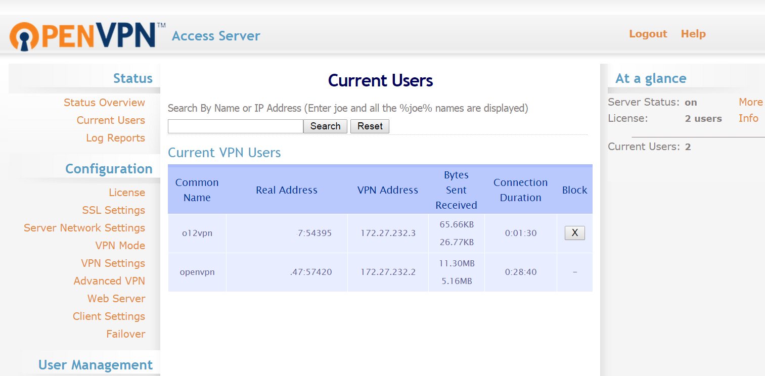This screenshot has height=376, width=765.
Task: Click the 65.66KB bytes sent value
Action: (x=457, y=224)
